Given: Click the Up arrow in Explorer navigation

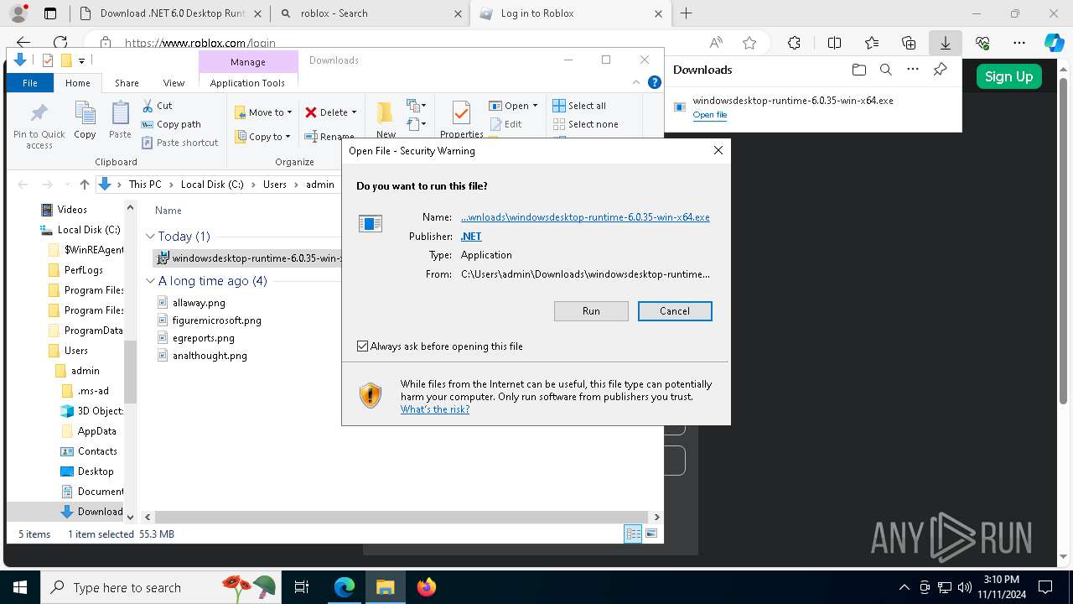Looking at the screenshot, I should pos(84,185).
